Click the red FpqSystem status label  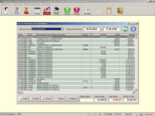tap(149, 114)
